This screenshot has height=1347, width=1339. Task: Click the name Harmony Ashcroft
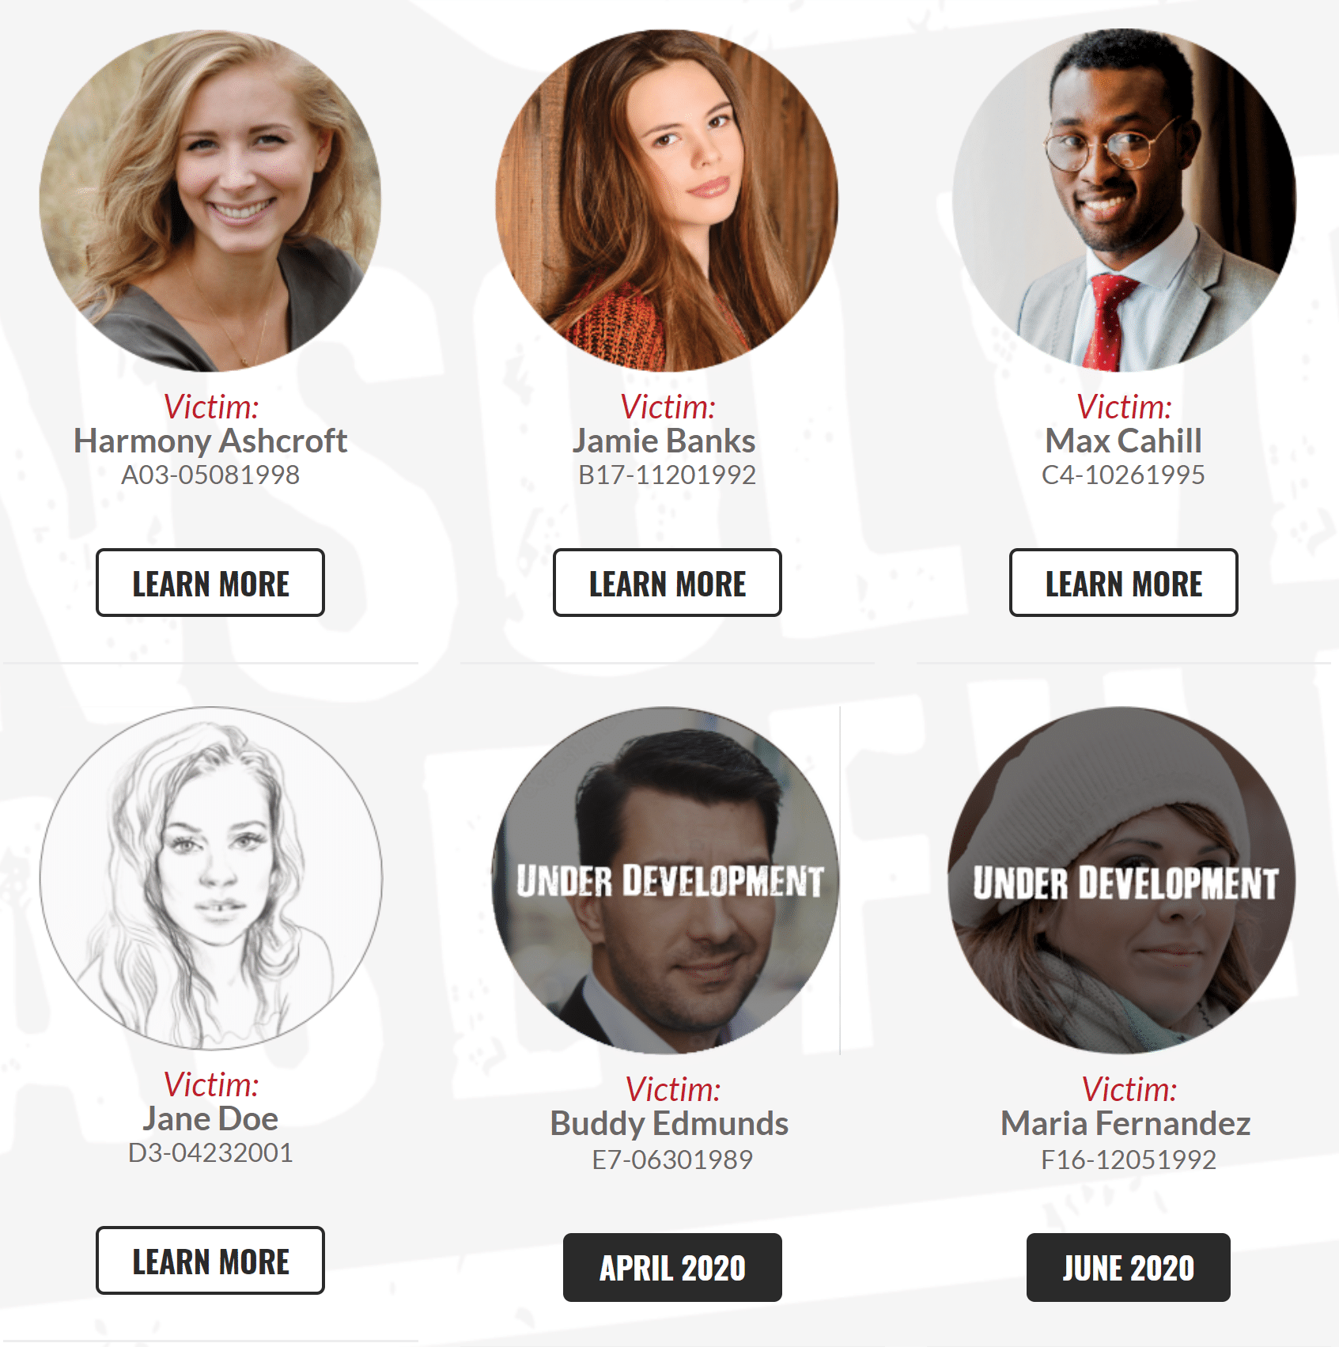click(210, 441)
